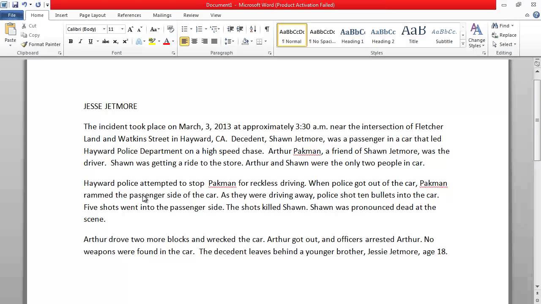541x304 pixels.
Task: Toggle Justify alignment
Action: [214, 41]
